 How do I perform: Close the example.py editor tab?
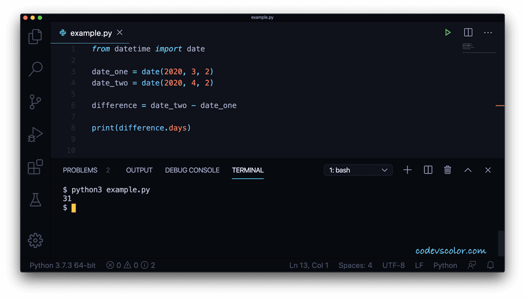120,33
